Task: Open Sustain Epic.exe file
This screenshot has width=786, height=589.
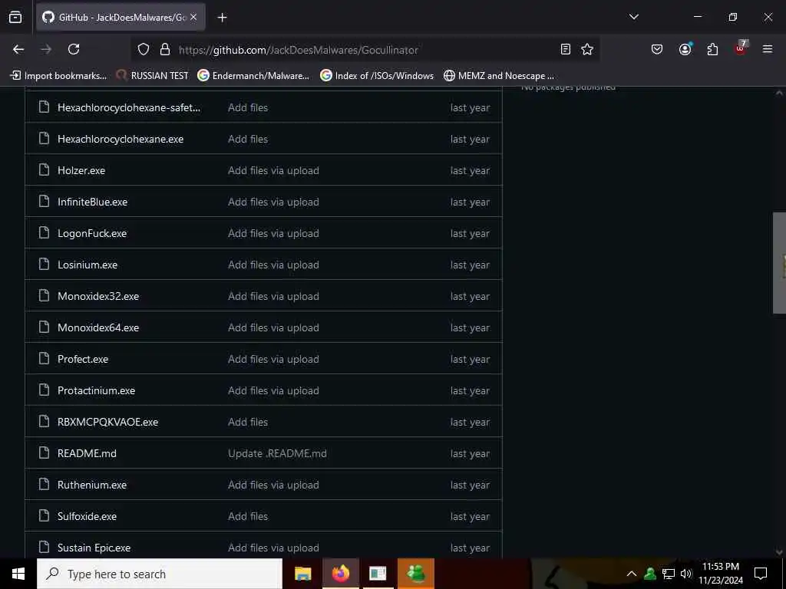Action: 94,548
